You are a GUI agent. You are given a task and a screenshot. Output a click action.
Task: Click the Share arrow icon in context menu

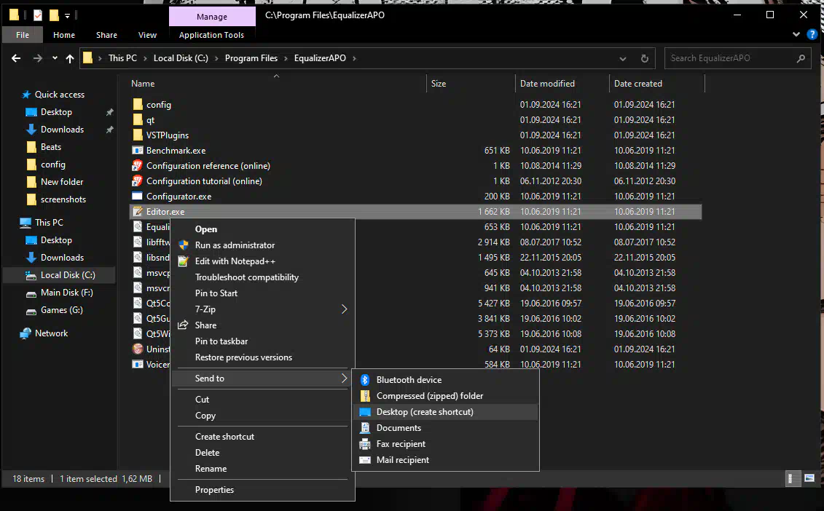point(183,325)
